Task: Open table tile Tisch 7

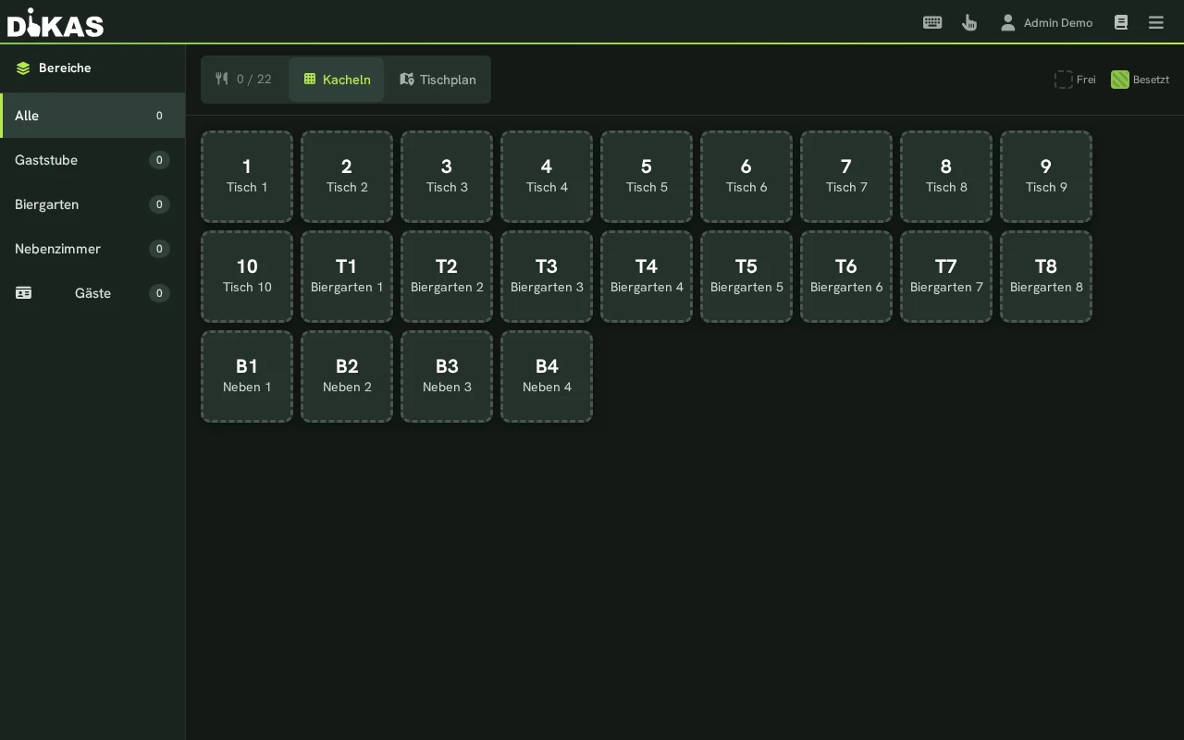Action: click(x=846, y=177)
